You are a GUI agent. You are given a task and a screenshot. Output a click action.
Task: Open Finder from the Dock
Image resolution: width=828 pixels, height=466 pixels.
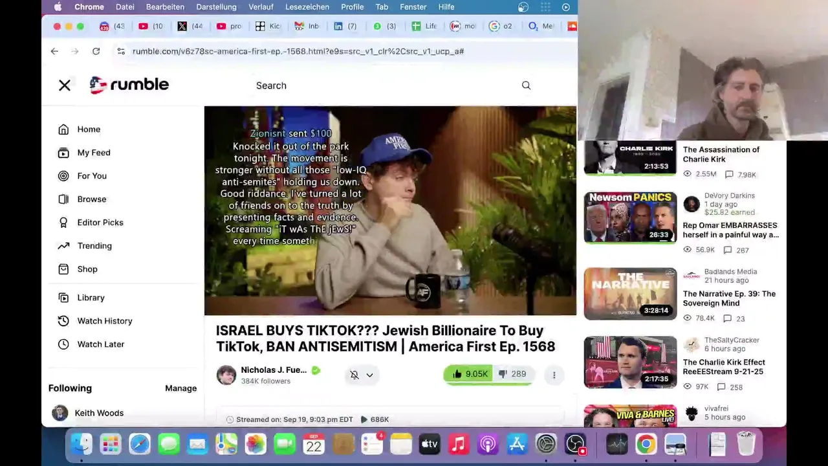pos(82,444)
